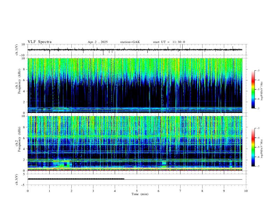Click the '-3' label on ch.1 colorbar
The height and width of the screenshot is (214, 277).
click(258, 71)
